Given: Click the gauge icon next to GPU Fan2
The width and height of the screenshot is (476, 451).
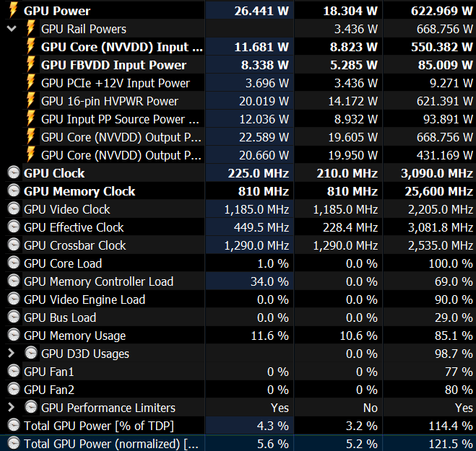Looking at the screenshot, I should (13, 389).
